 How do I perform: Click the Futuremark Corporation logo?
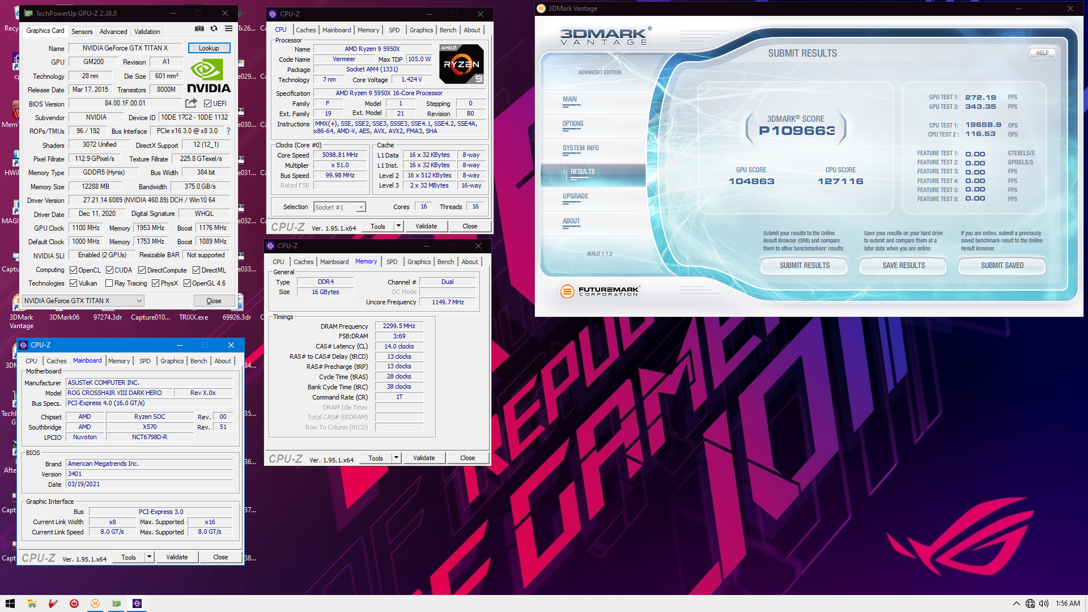coord(600,291)
